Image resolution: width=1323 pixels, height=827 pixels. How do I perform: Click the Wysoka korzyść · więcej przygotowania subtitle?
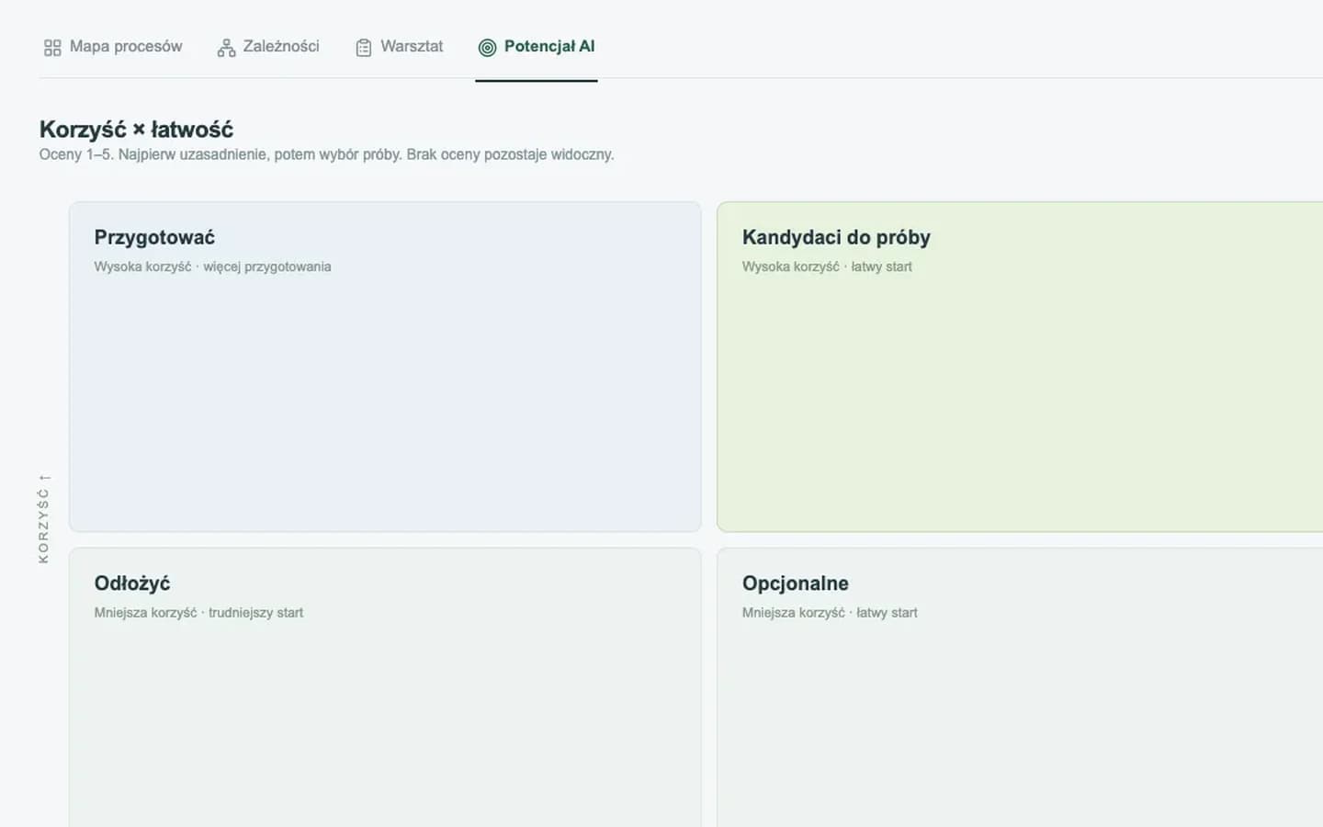212,266
